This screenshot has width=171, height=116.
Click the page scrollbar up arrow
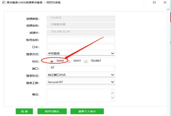[x=168, y=10]
